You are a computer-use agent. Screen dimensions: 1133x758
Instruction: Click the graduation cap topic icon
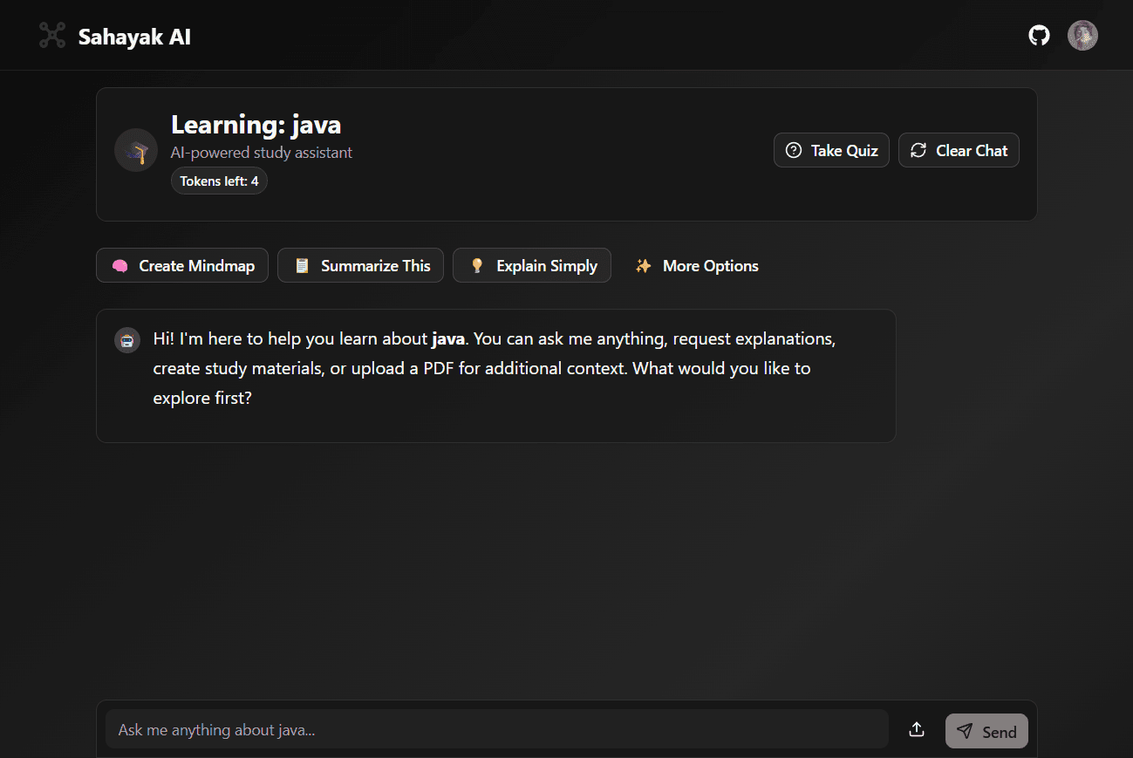click(x=136, y=150)
